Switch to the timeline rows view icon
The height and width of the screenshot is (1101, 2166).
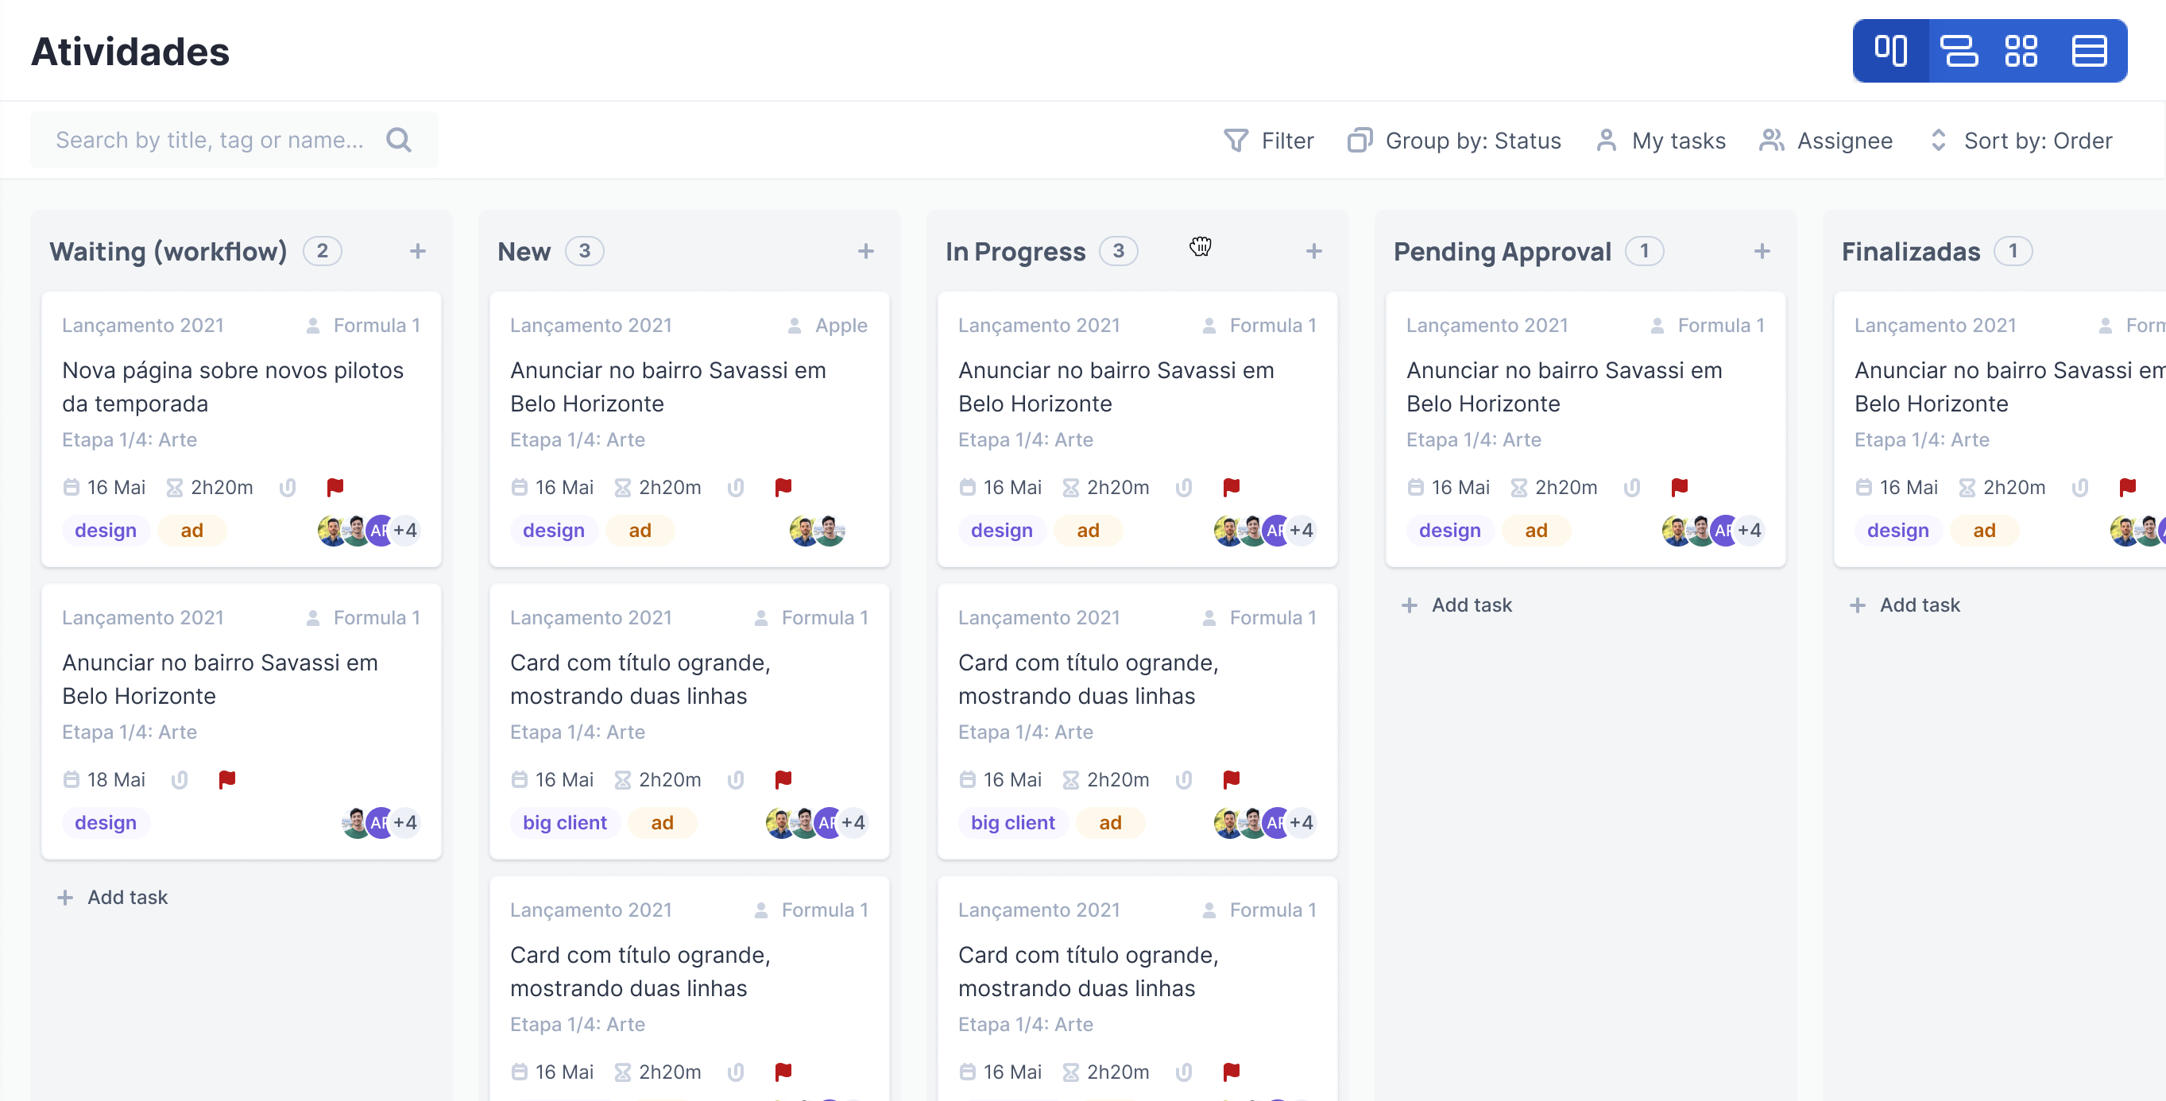point(1959,52)
